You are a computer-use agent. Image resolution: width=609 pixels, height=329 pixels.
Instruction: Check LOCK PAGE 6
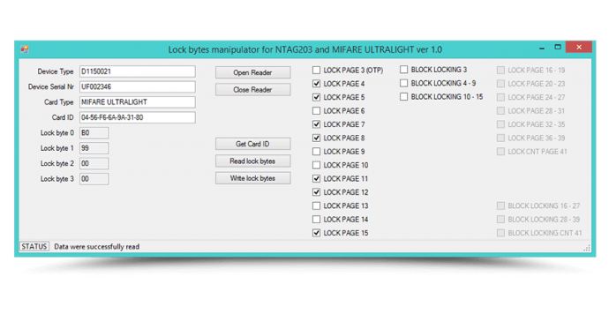317,111
